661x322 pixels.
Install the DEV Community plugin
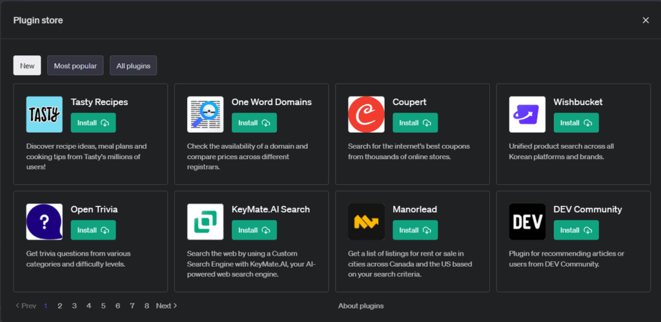point(576,230)
